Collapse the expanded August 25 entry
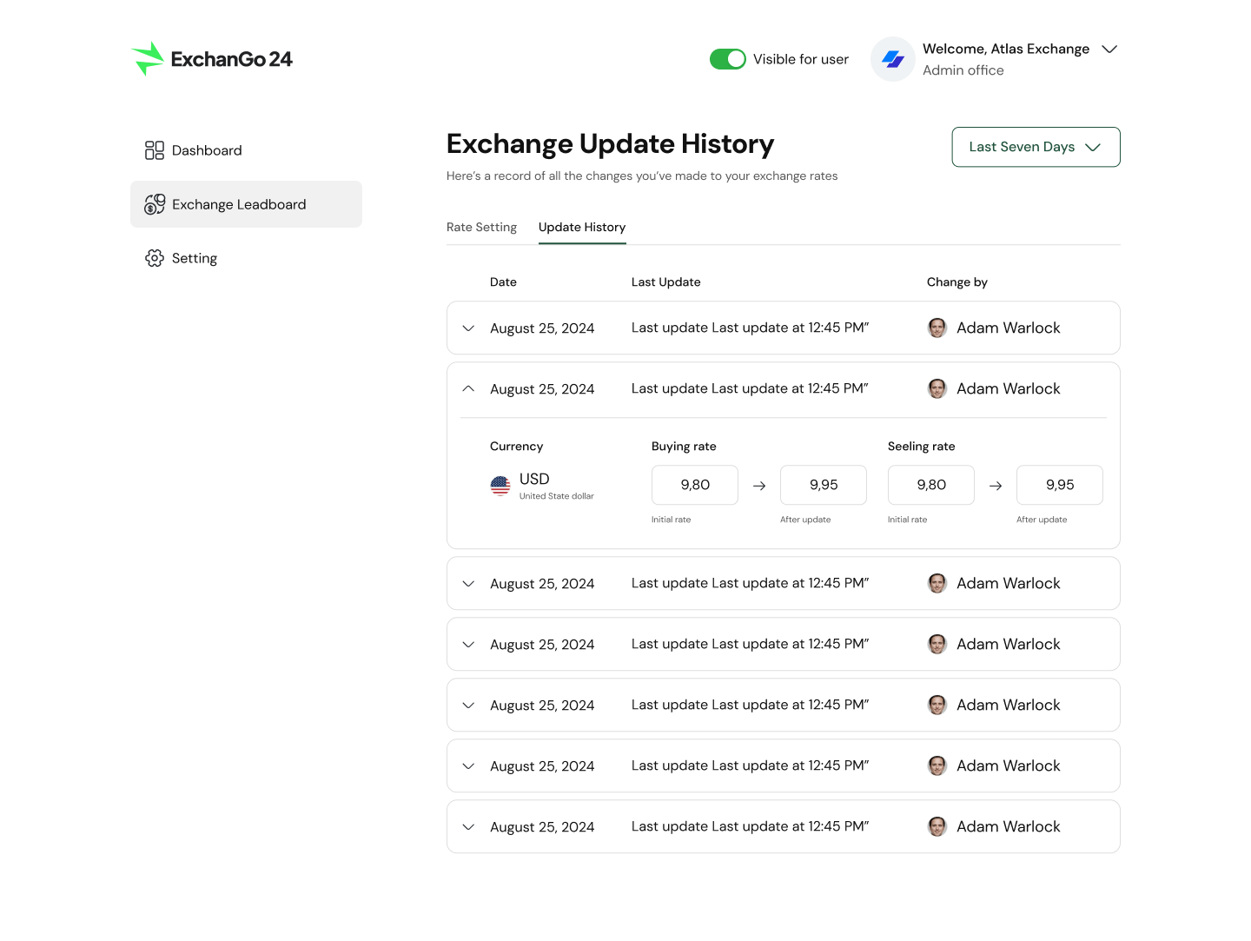This screenshot has height=941, width=1251. 468,388
